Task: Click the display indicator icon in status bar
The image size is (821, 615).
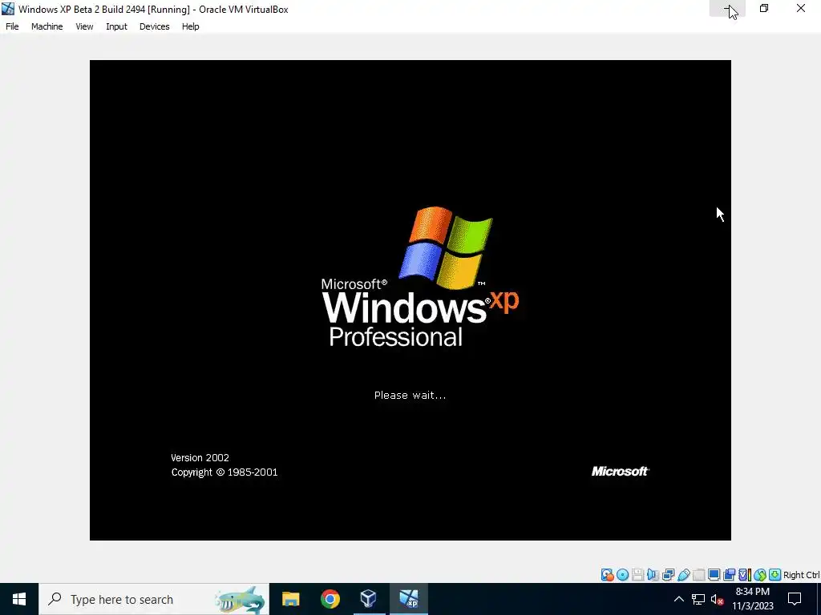Action: coord(714,575)
